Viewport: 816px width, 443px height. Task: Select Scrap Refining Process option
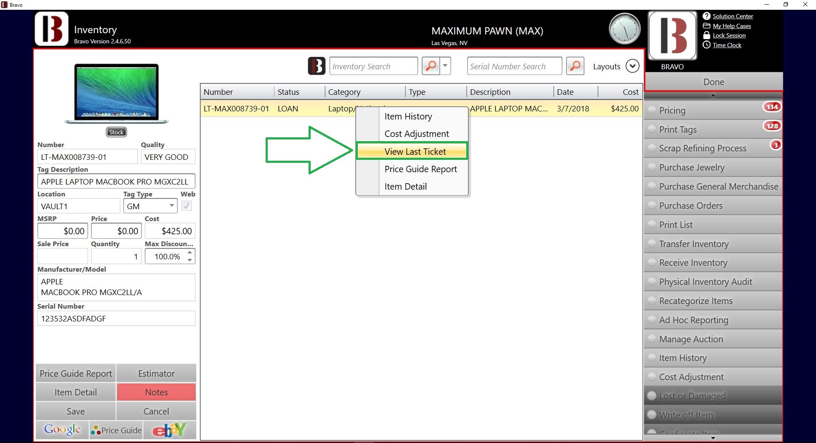713,148
